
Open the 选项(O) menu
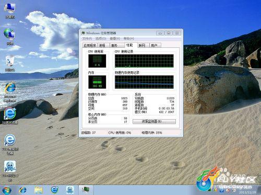point(101,38)
